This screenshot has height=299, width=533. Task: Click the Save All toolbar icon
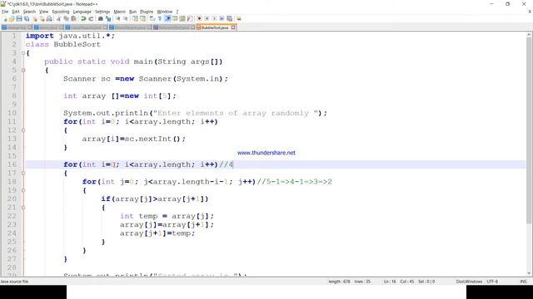click(27, 18)
